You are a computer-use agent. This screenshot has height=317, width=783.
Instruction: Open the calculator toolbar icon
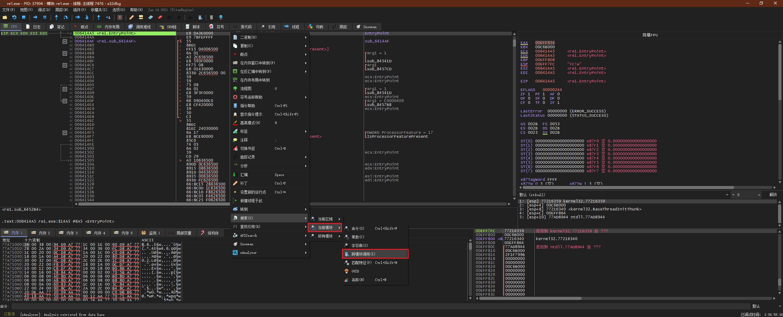211,17
